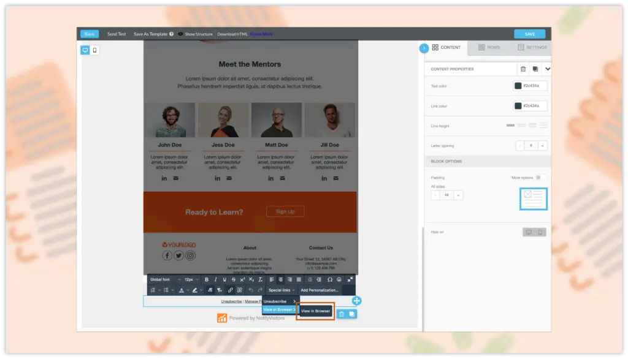Toggle Show Structure eye option
This screenshot has width=628, height=359.
181,34
